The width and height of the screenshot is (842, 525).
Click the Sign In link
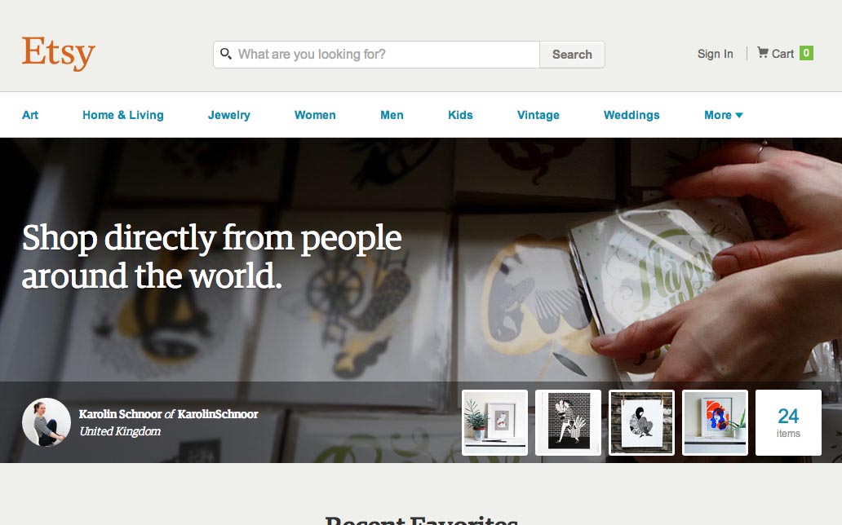(x=716, y=54)
